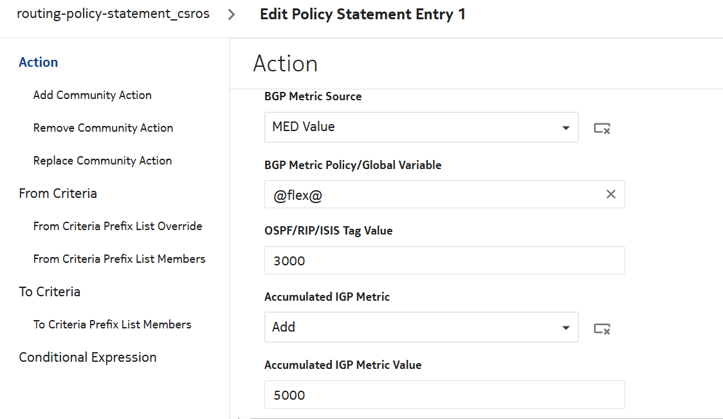Reset the BGP Metric Source field icon
Image resolution: width=723 pixels, height=419 pixels.
click(x=601, y=128)
